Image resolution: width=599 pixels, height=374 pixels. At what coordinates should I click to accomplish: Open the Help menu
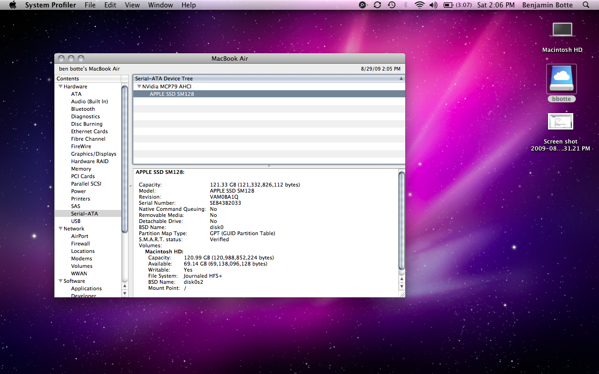coord(189,5)
